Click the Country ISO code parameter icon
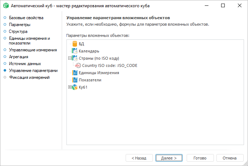Screen dimensions: 248x166 [x=78, y=65]
